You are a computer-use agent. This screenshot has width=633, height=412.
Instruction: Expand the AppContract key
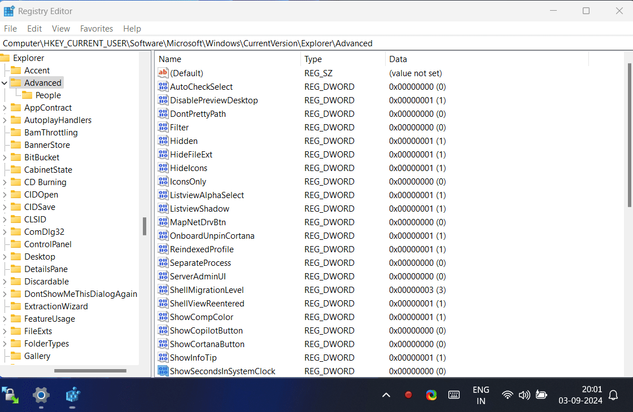[x=5, y=108]
